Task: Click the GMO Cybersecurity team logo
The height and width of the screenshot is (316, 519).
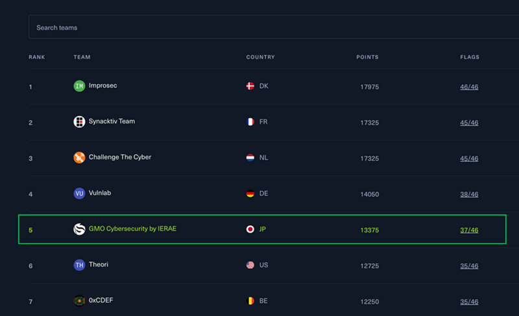Action: (79, 229)
